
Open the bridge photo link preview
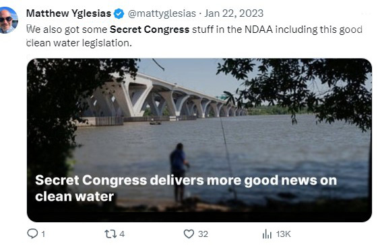coord(199,140)
